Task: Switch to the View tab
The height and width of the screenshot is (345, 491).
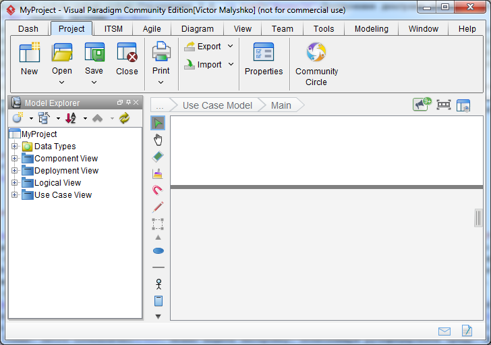Action: (x=243, y=29)
